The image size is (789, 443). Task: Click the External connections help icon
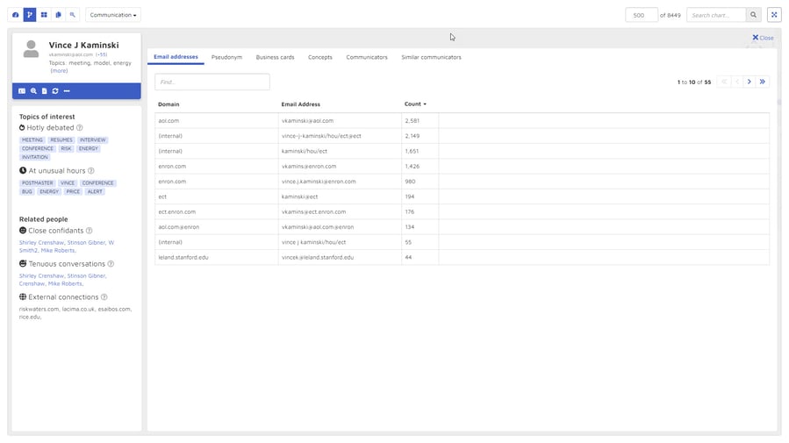tap(104, 297)
